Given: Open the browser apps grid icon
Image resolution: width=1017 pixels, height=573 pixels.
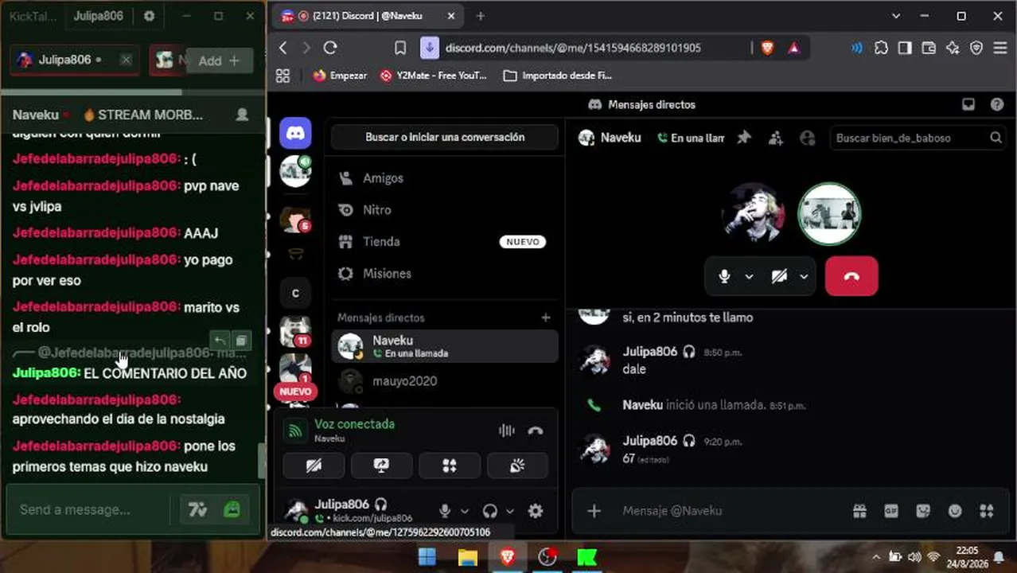Looking at the screenshot, I should click(282, 76).
